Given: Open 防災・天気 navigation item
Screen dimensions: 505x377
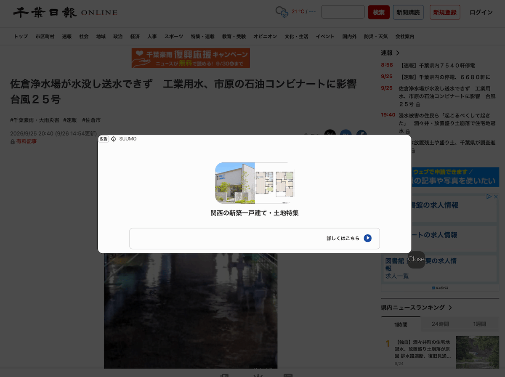Looking at the screenshot, I should coord(376,37).
